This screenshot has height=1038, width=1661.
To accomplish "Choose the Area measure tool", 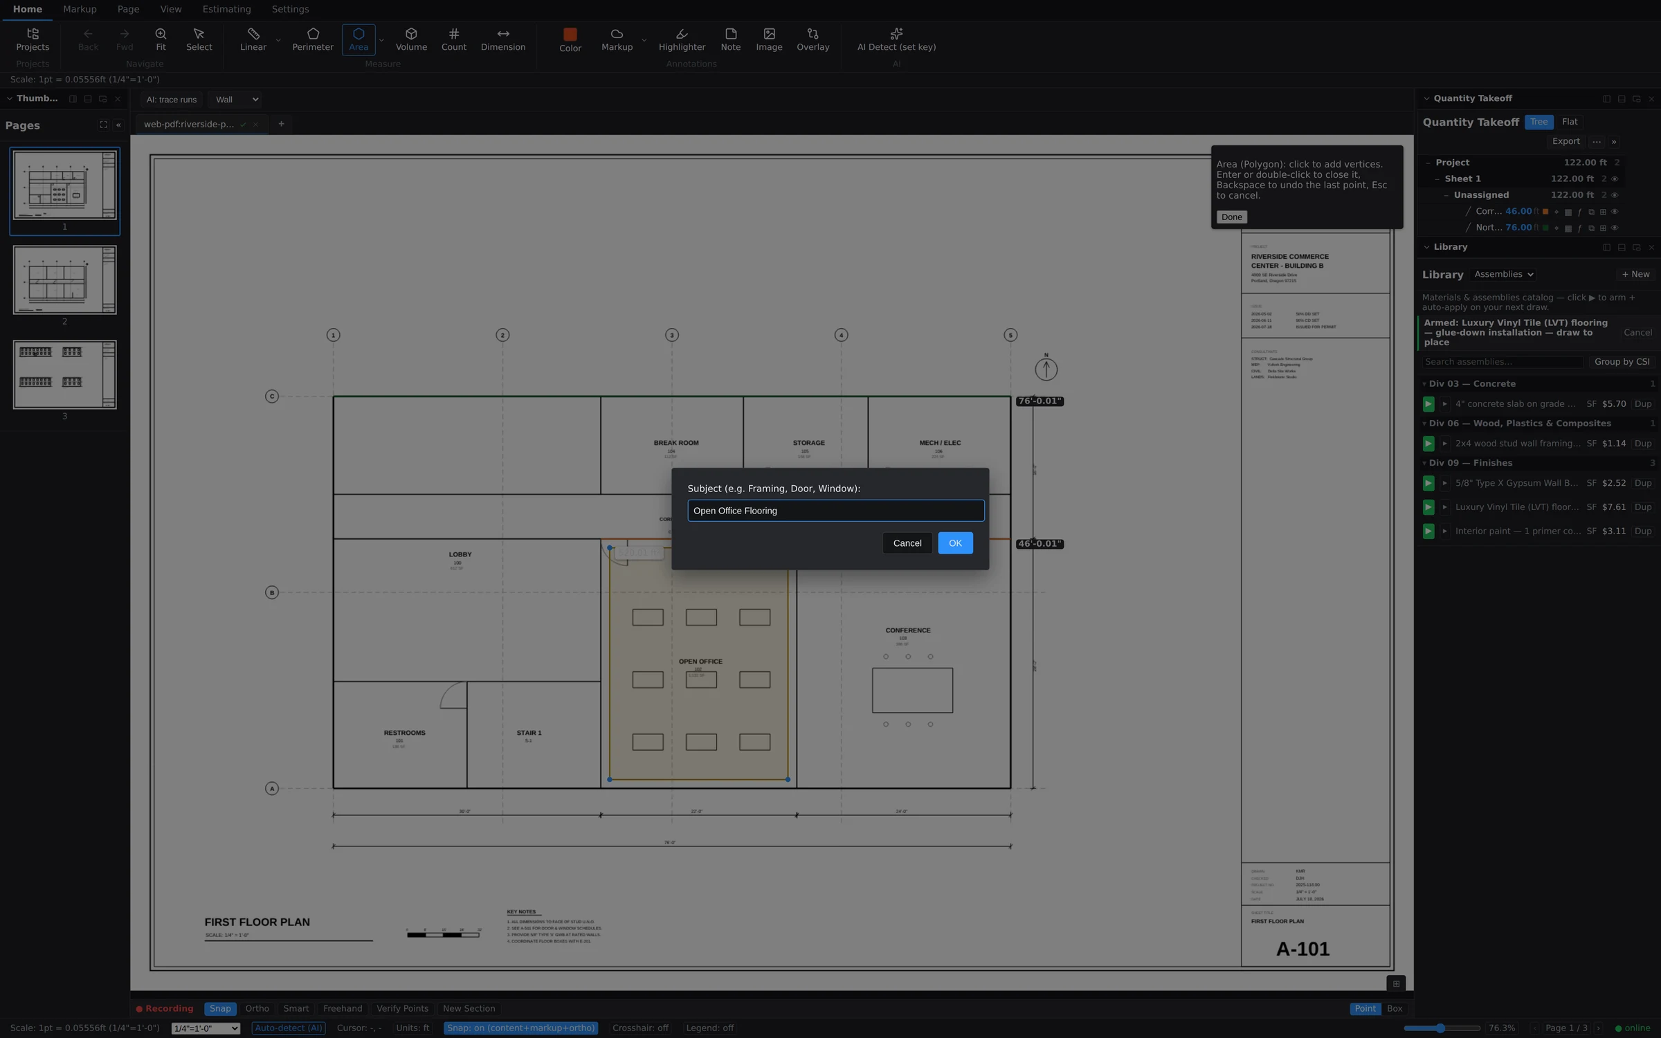I will 358,39.
